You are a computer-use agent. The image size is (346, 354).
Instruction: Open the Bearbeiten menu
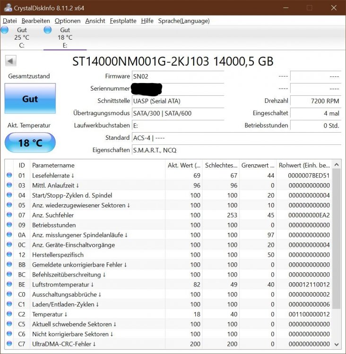[x=36, y=21]
